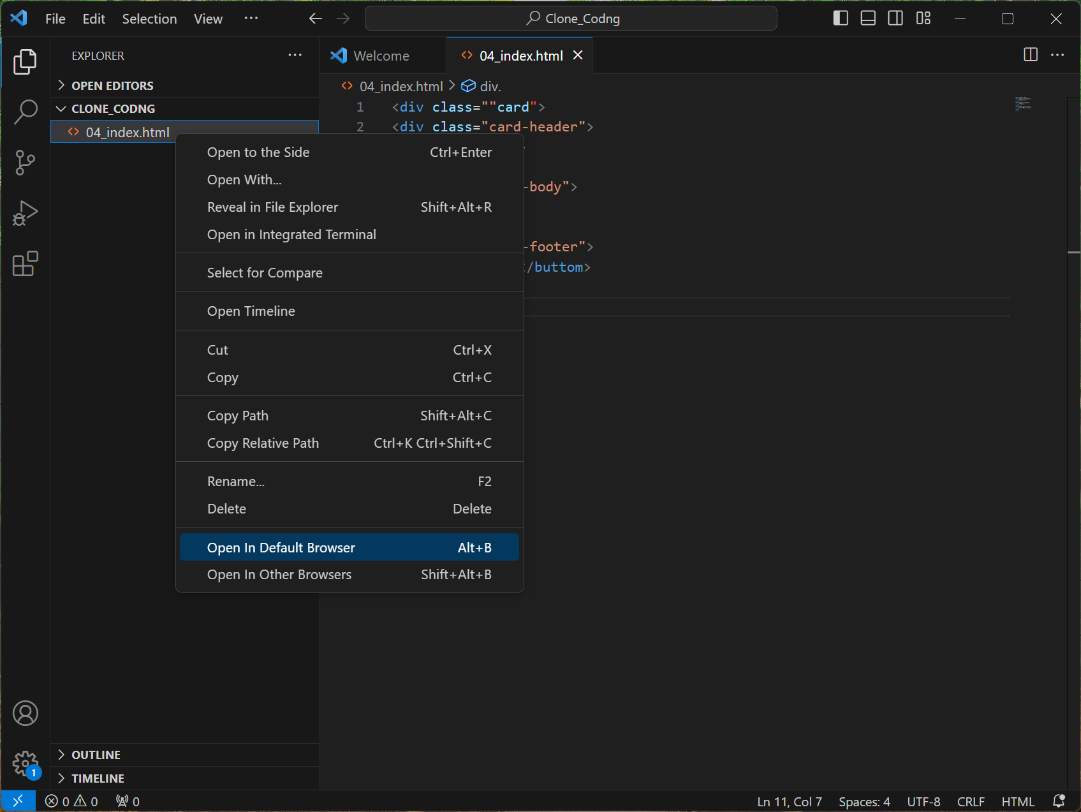This screenshot has height=812, width=1081.
Task: Click the VS Code logo in title bar
Action: pyautogui.click(x=18, y=18)
